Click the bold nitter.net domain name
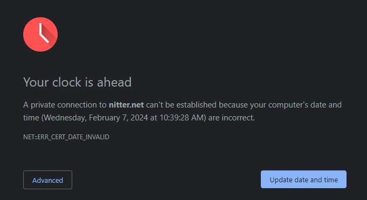This screenshot has width=367, height=200. point(127,105)
